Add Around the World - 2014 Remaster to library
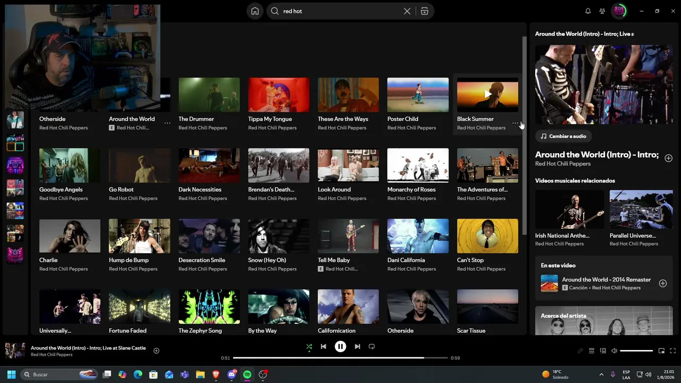The image size is (681, 383). [663, 284]
